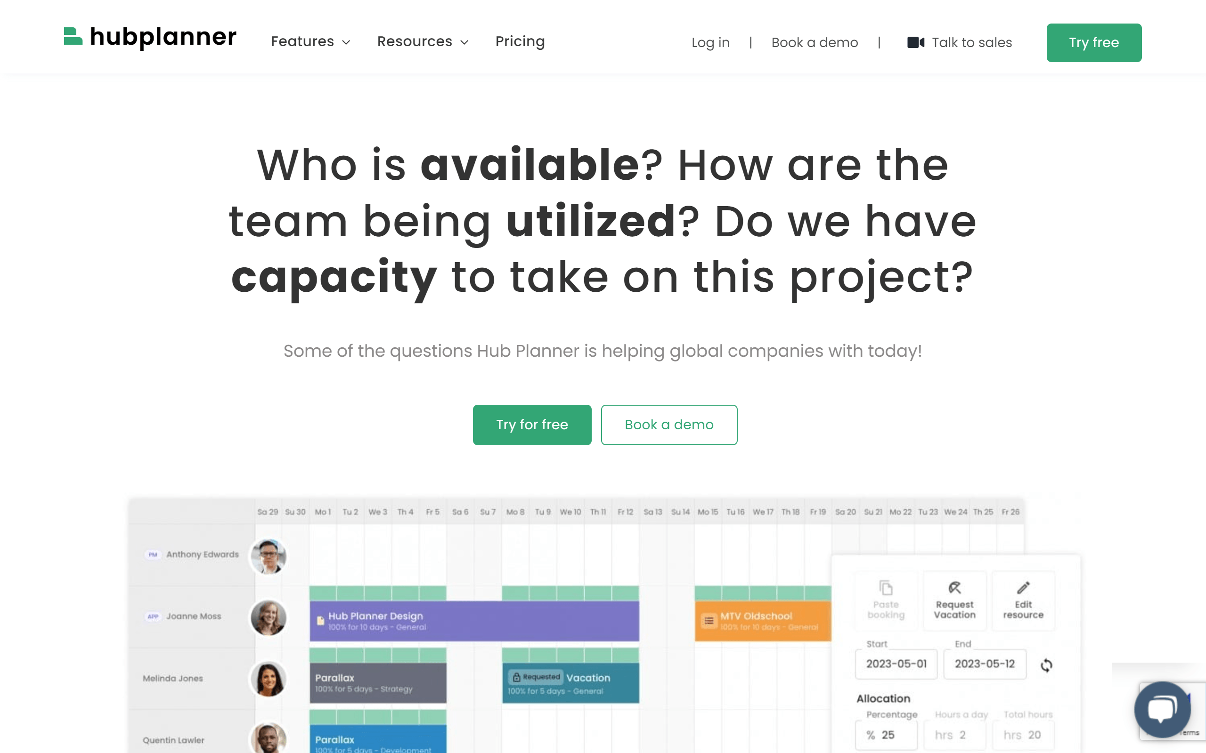Click the Log in menu item

click(x=710, y=42)
